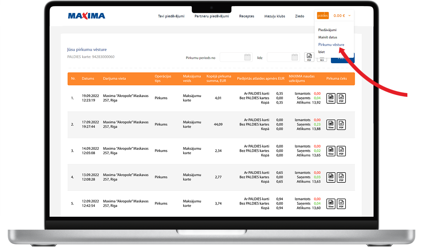Click Atlikums 13,65 balance value
This screenshot has height=249, width=423.
pyautogui.click(x=316, y=155)
